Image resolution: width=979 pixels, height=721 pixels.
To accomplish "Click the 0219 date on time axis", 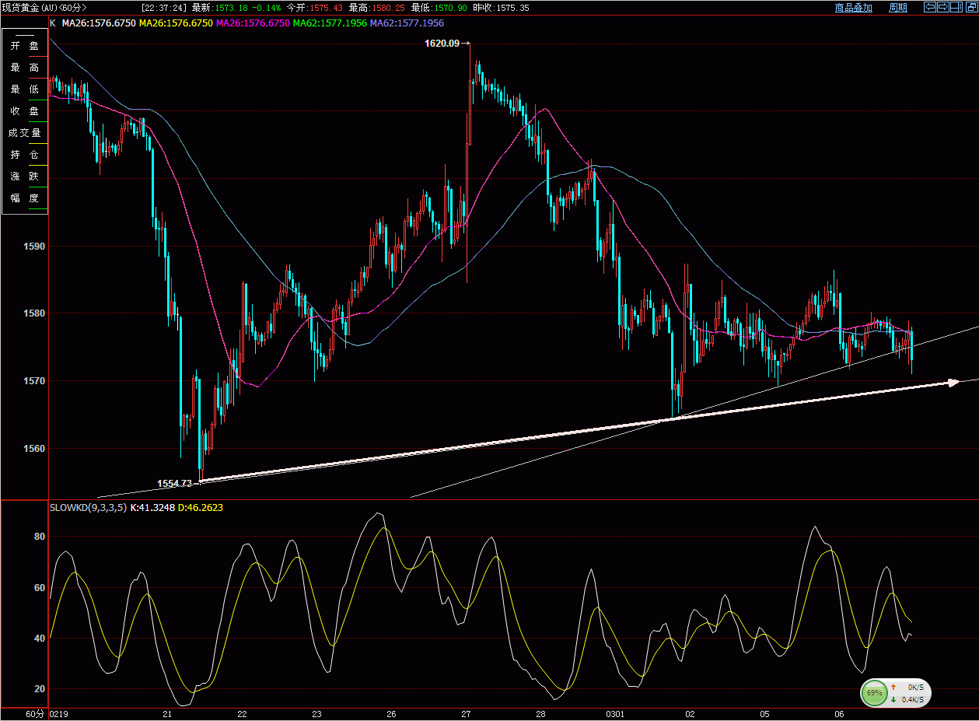I will (x=59, y=714).
